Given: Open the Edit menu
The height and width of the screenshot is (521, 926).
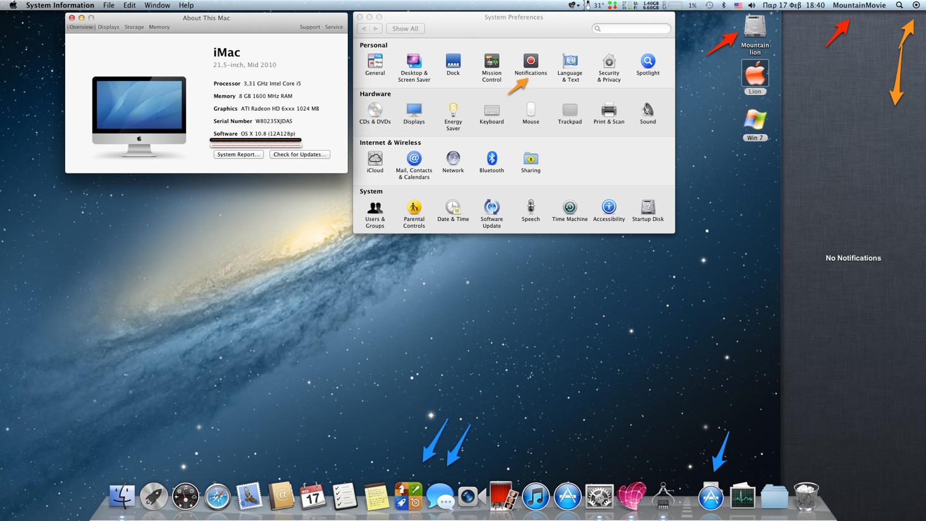Looking at the screenshot, I should point(129,5).
